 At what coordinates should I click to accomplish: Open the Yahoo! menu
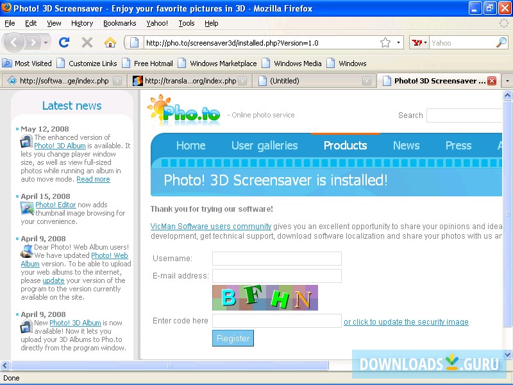click(x=157, y=23)
